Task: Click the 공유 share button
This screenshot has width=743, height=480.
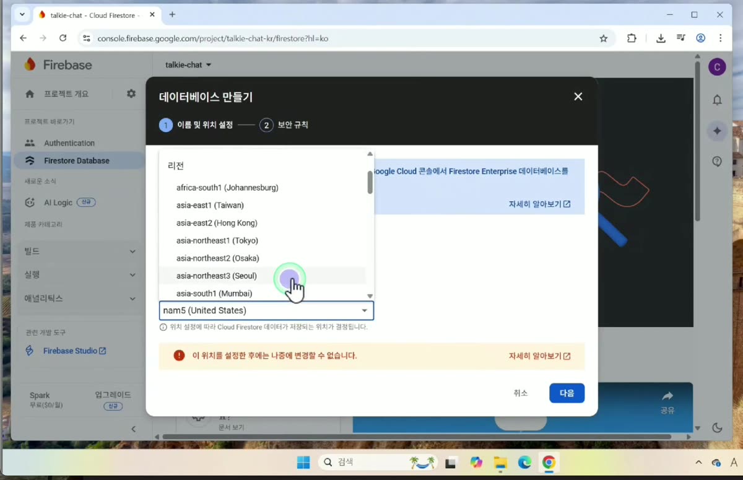Action: pyautogui.click(x=667, y=402)
